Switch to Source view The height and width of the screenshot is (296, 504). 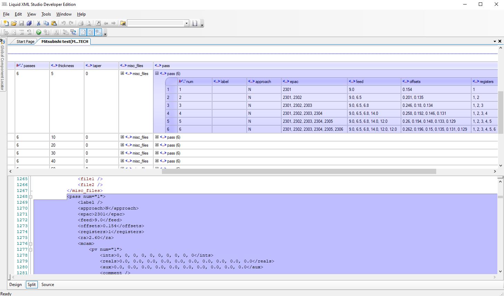point(48,285)
